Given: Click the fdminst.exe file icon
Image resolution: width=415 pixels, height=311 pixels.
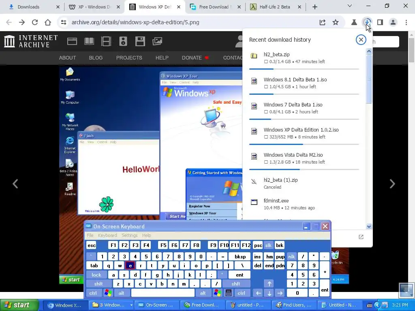Looking at the screenshot, I should click(x=254, y=202).
